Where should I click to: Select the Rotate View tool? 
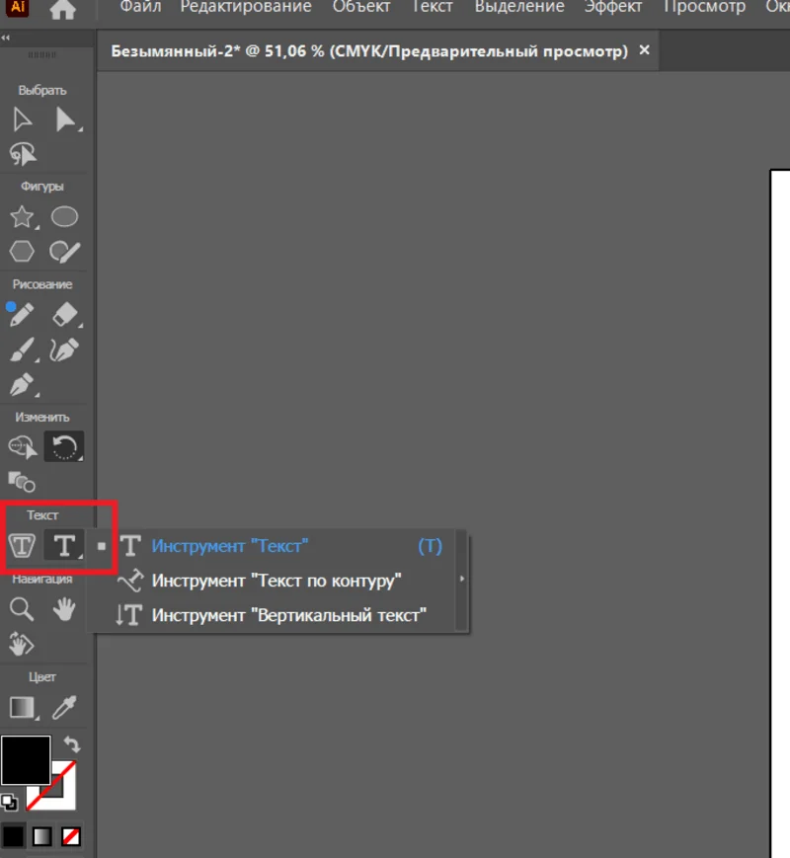tap(22, 644)
